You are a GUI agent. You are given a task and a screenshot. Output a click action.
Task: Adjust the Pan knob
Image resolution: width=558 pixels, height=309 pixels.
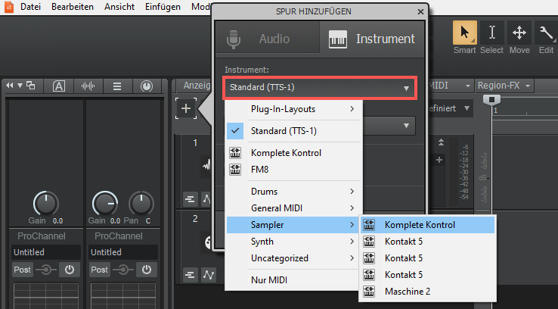141,203
